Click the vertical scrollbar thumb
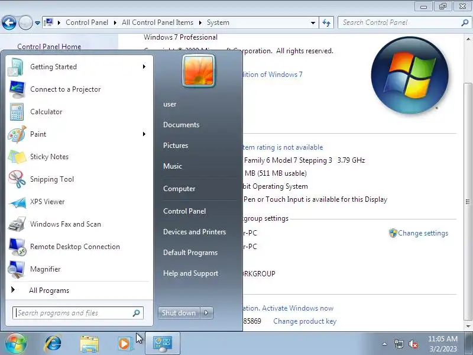The width and height of the screenshot is (473, 355). tap(468, 202)
